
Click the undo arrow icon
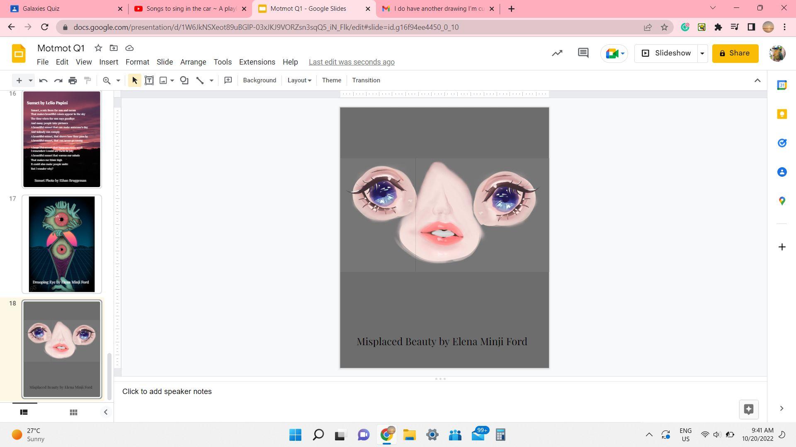[x=43, y=80]
